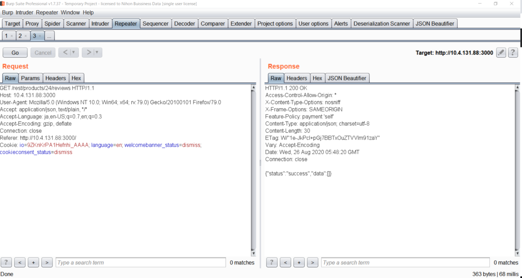Go to next match in response search

pos(312,262)
